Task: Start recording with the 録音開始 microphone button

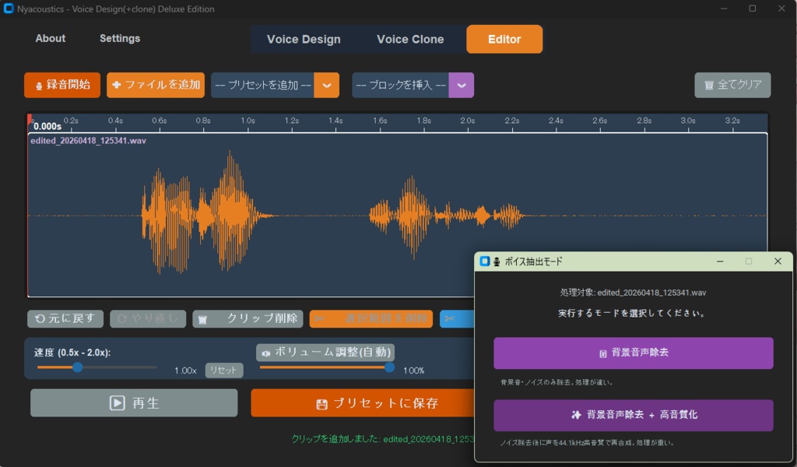Action: [x=61, y=86]
